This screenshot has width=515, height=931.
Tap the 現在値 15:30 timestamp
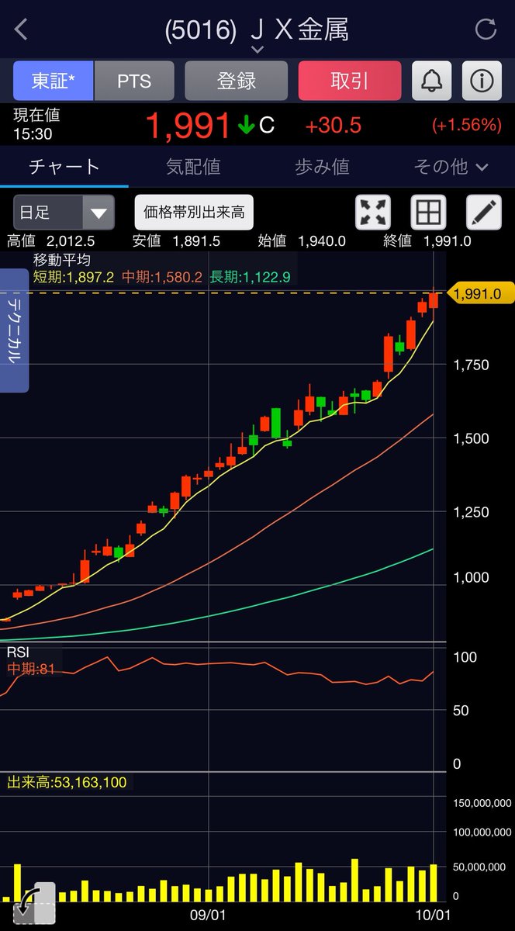click(x=36, y=124)
